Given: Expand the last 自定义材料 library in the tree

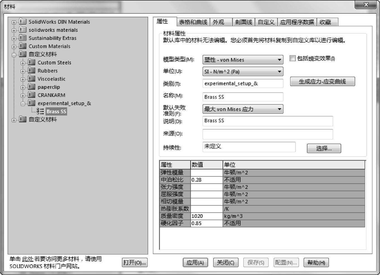Looking at the screenshot, I should click(14, 120).
